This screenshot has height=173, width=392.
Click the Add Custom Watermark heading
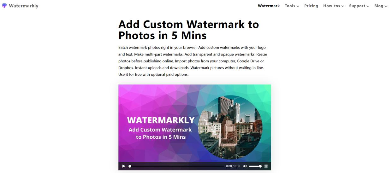[189, 30]
